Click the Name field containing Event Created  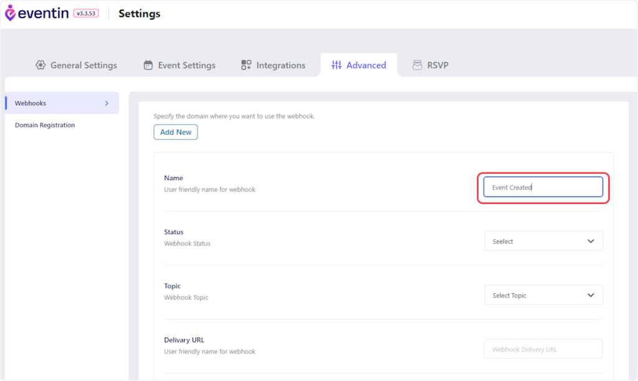coord(543,187)
